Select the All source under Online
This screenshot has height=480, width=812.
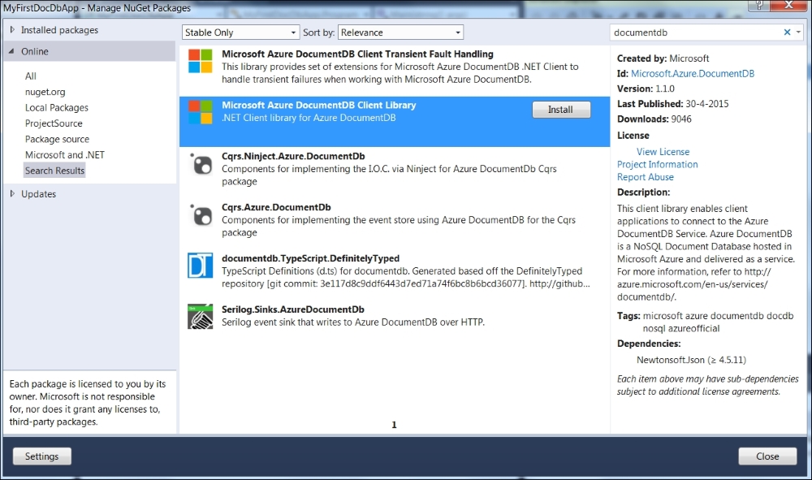click(31, 76)
